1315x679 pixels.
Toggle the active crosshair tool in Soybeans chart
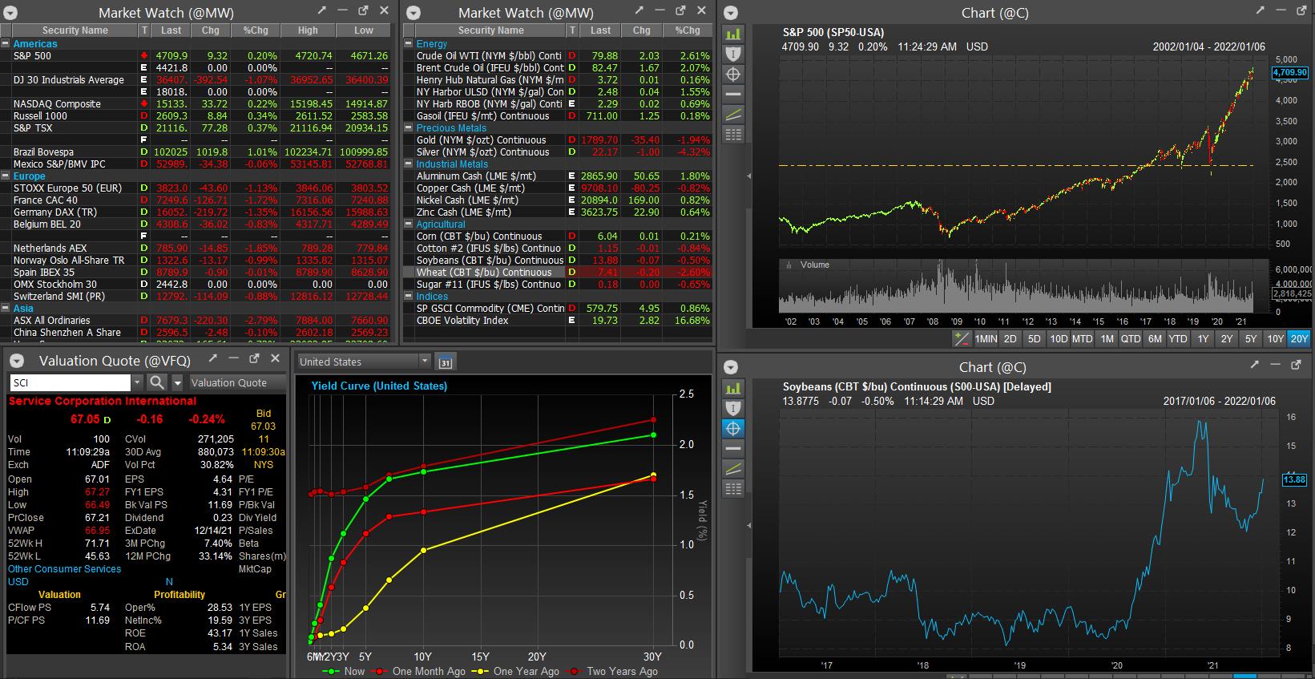[x=732, y=428]
